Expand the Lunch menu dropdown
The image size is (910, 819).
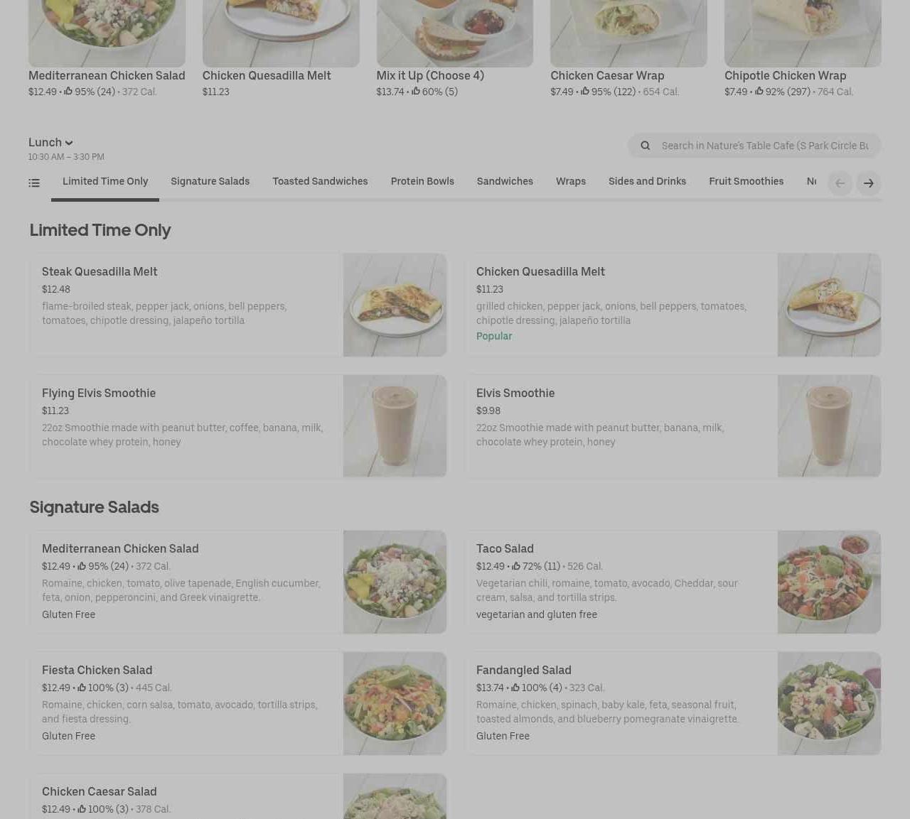[x=50, y=143]
